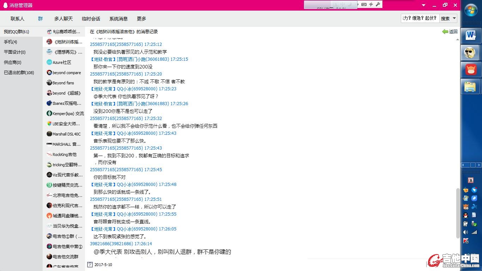Click the message search input field

click(x=420, y=18)
